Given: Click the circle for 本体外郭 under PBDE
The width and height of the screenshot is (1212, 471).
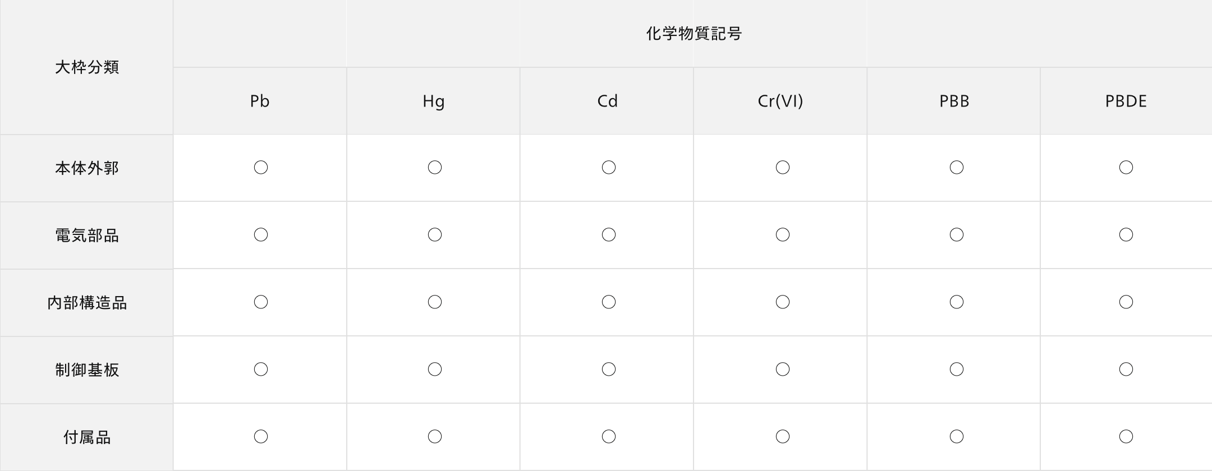Looking at the screenshot, I should (x=1126, y=168).
